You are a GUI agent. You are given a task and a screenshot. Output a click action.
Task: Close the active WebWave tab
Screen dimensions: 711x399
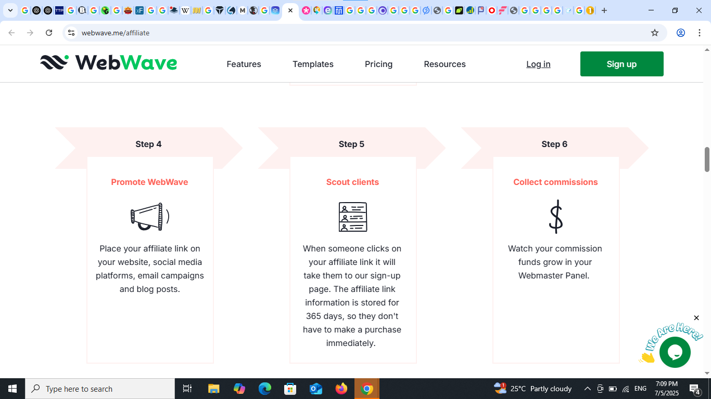point(290,10)
